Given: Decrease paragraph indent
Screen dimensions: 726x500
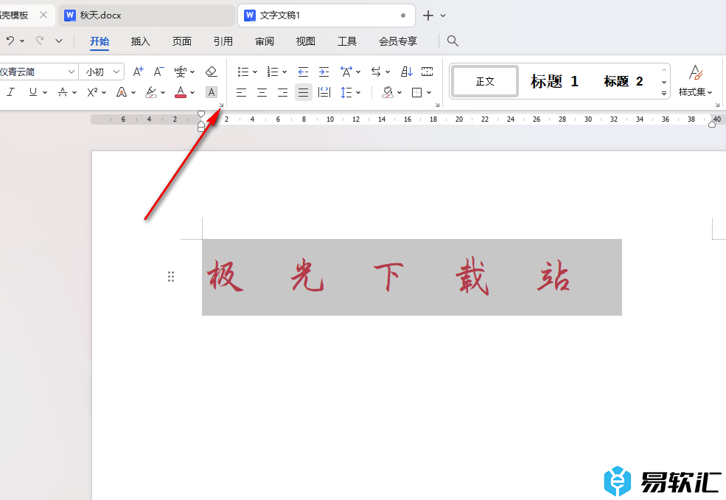Looking at the screenshot, I should point(303,72).
